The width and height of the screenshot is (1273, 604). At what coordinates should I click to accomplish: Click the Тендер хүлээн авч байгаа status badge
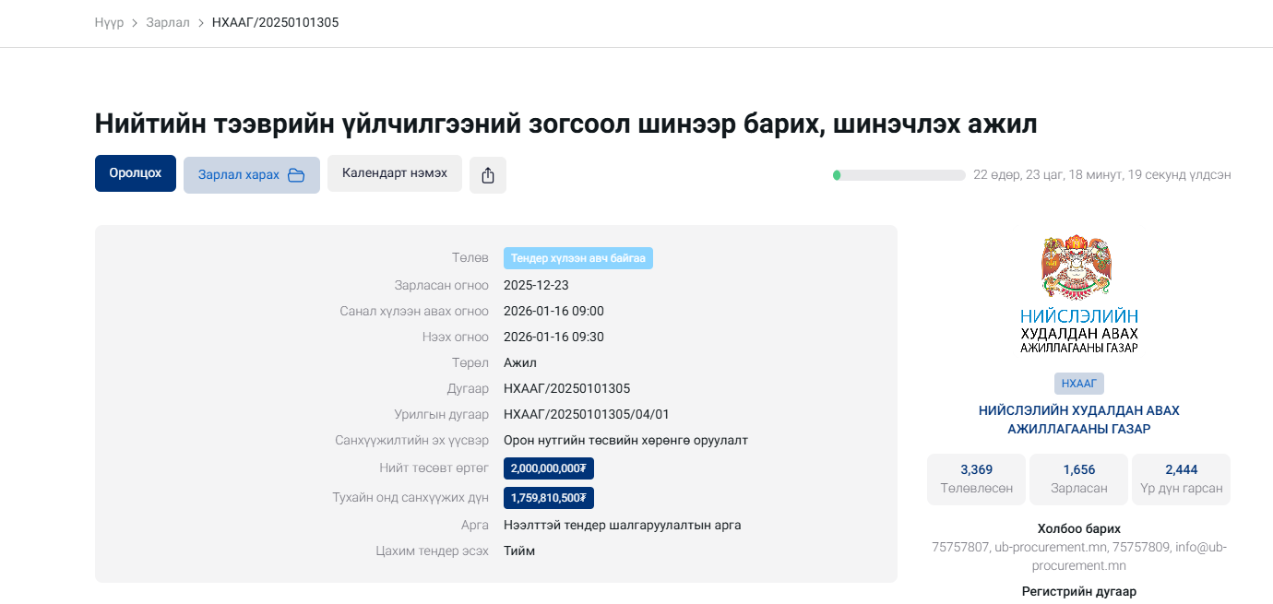coord(577,258)
